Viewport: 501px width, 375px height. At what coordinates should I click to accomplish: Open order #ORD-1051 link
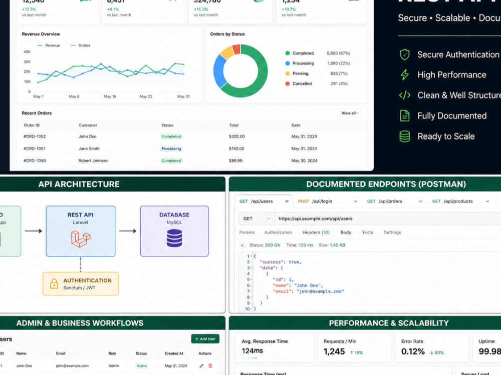35,148
